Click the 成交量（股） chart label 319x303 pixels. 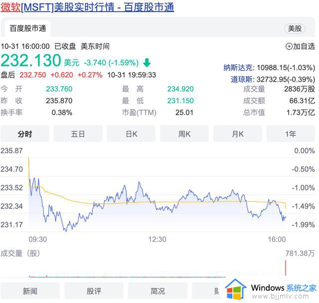tap(20, 253)
